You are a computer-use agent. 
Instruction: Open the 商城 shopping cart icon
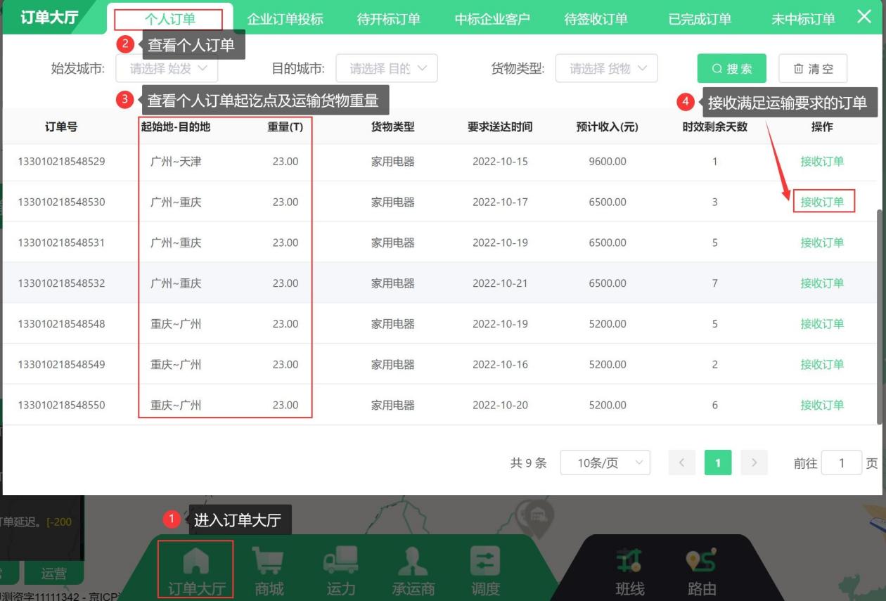click(x=269, y=564)
